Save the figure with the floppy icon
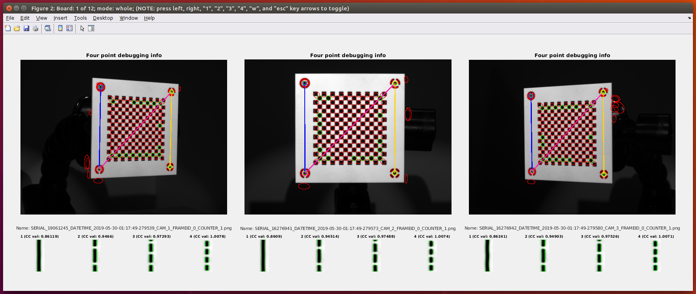The image size is (696, 294). pyautogui.click(x=26, y=28)
